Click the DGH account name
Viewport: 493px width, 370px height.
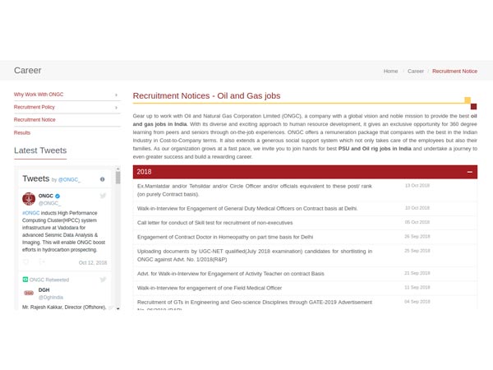click(x=44, y=289)
